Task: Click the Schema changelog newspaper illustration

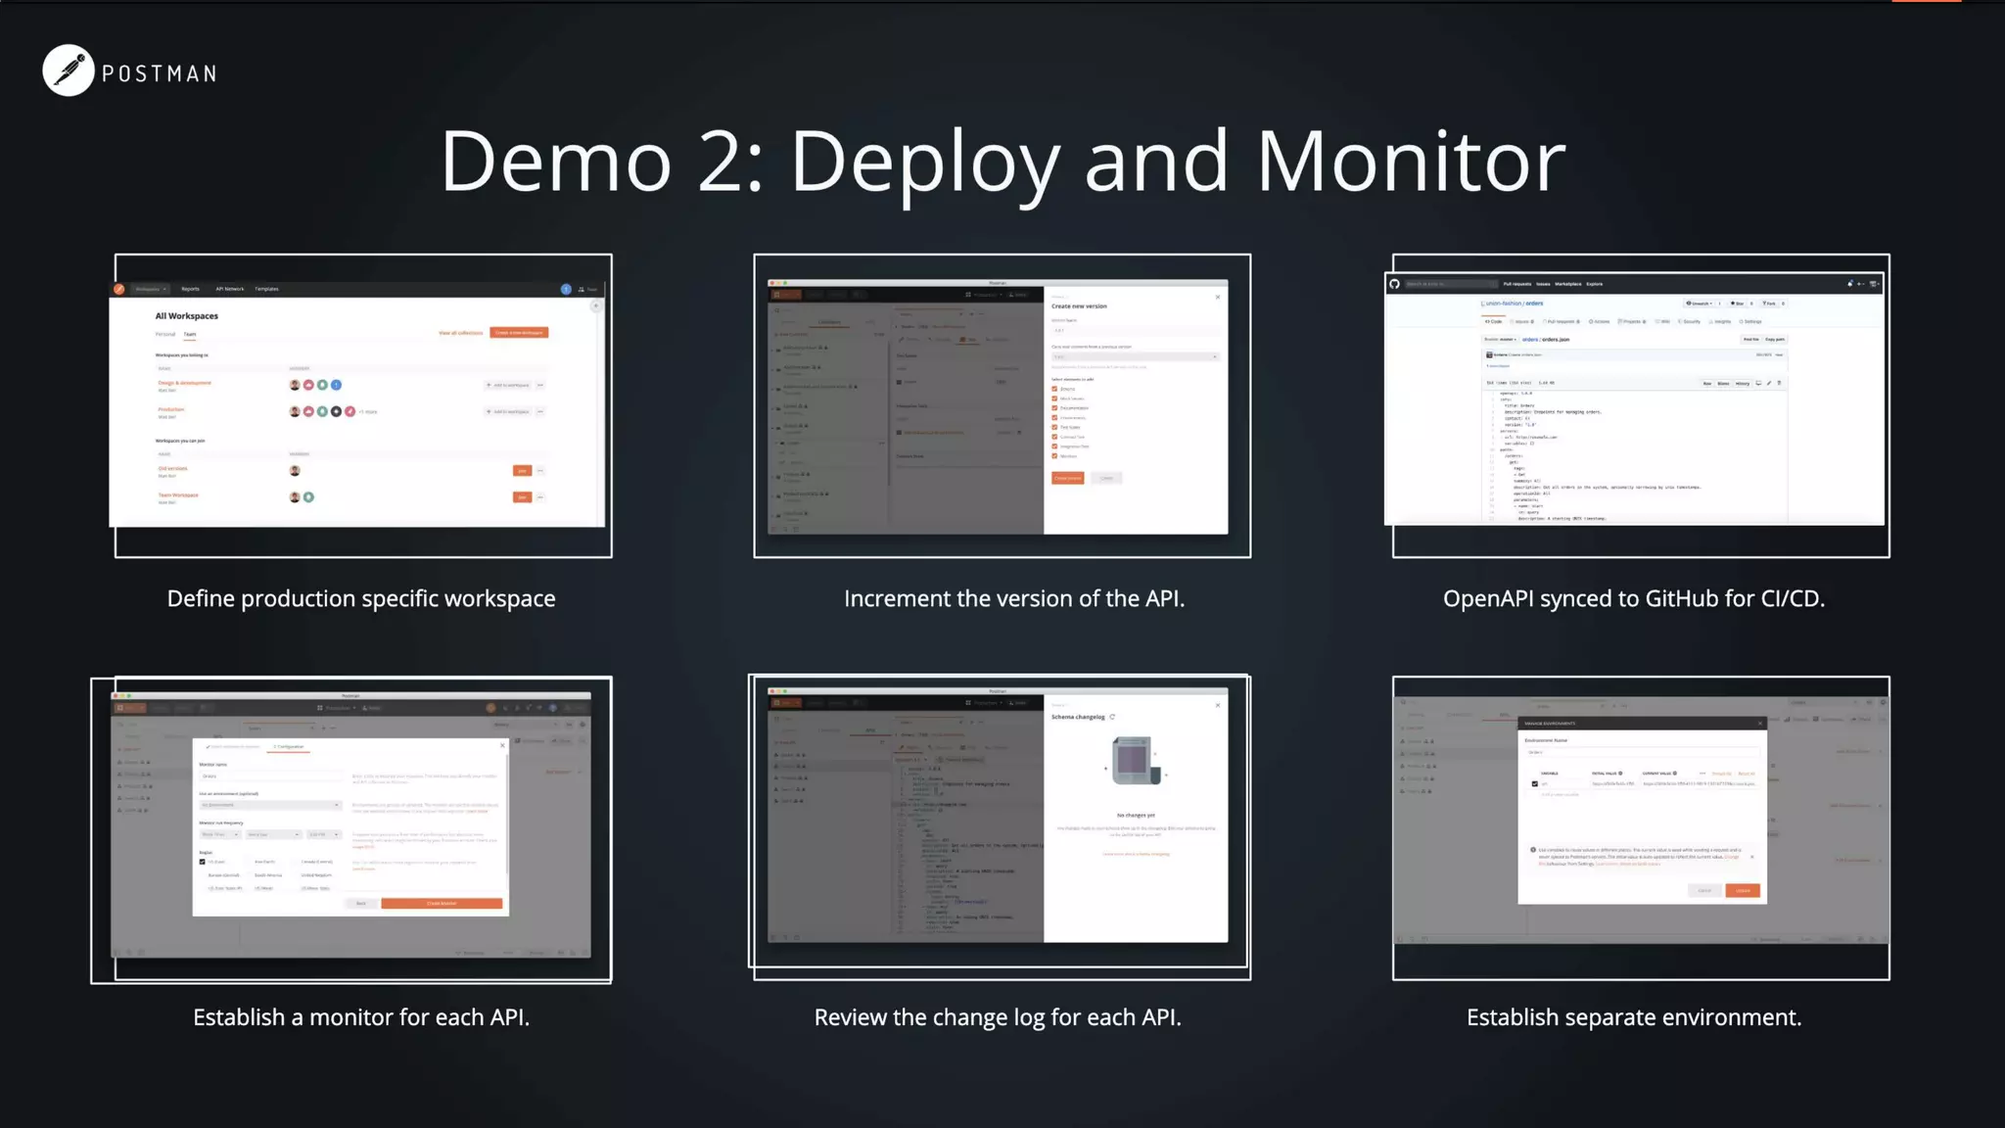Action: click(1136, 761)
